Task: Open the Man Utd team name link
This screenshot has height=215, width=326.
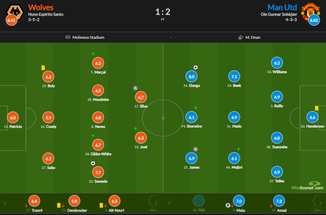Action: click(x=282, y=7)
